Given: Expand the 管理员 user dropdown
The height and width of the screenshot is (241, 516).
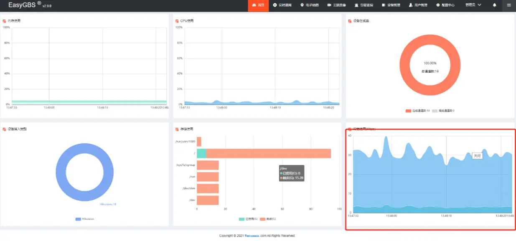Looking at the screenshot, I should pyautogui.click(x=473, y=5).
